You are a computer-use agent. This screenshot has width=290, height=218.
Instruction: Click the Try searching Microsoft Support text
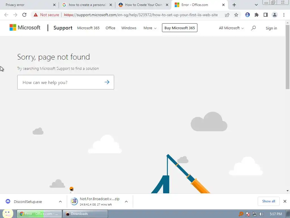click(58, 68)
